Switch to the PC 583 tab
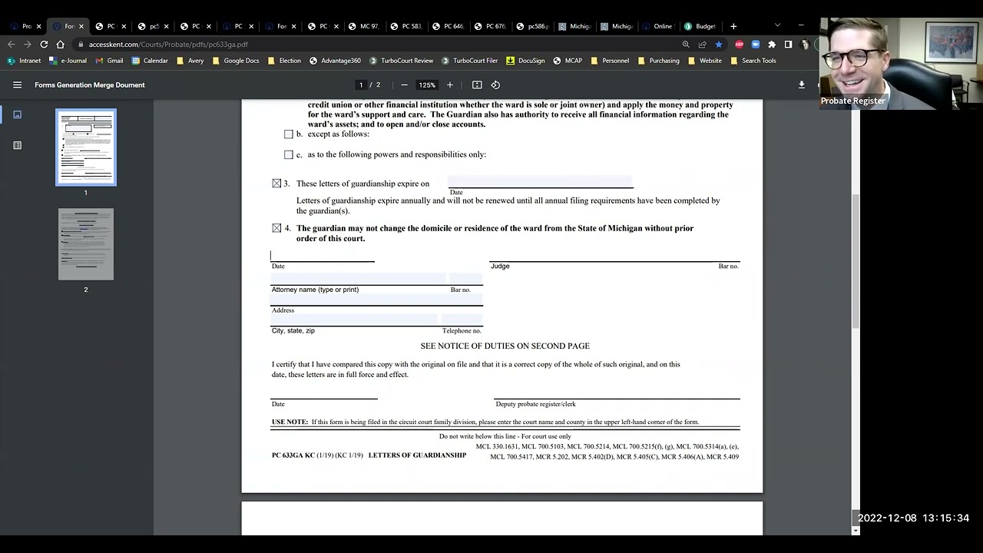983x553 pixels. click(x=405, y=26)
